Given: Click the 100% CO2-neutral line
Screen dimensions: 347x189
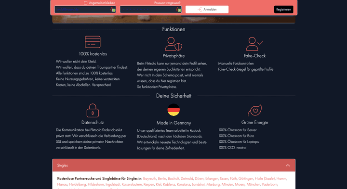Looking at the screenshot, I should [232, 148].
